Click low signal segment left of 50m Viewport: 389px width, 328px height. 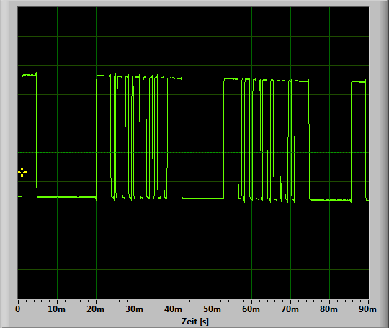203,199
